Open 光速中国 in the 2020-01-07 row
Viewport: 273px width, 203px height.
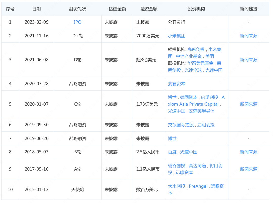point(176,111)
